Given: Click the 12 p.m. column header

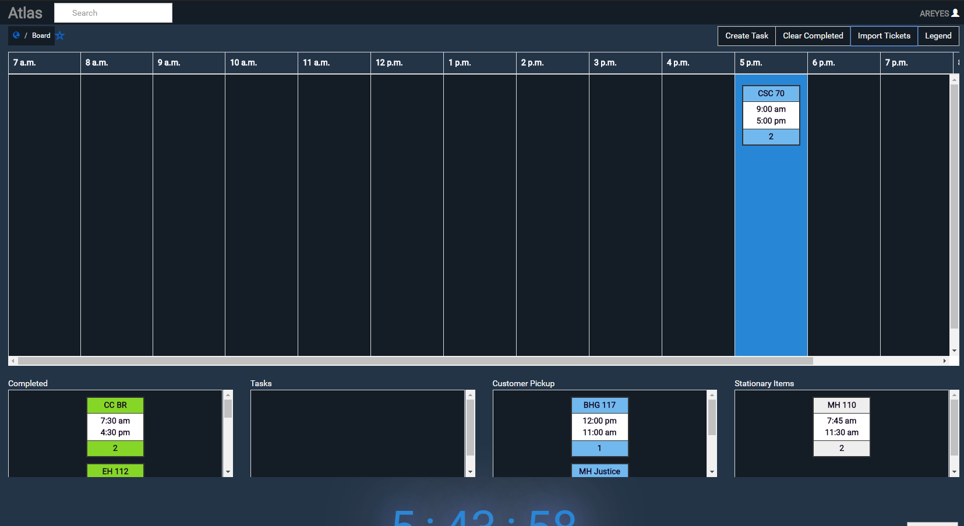Looking at the screenshot, I should point(407,63).
